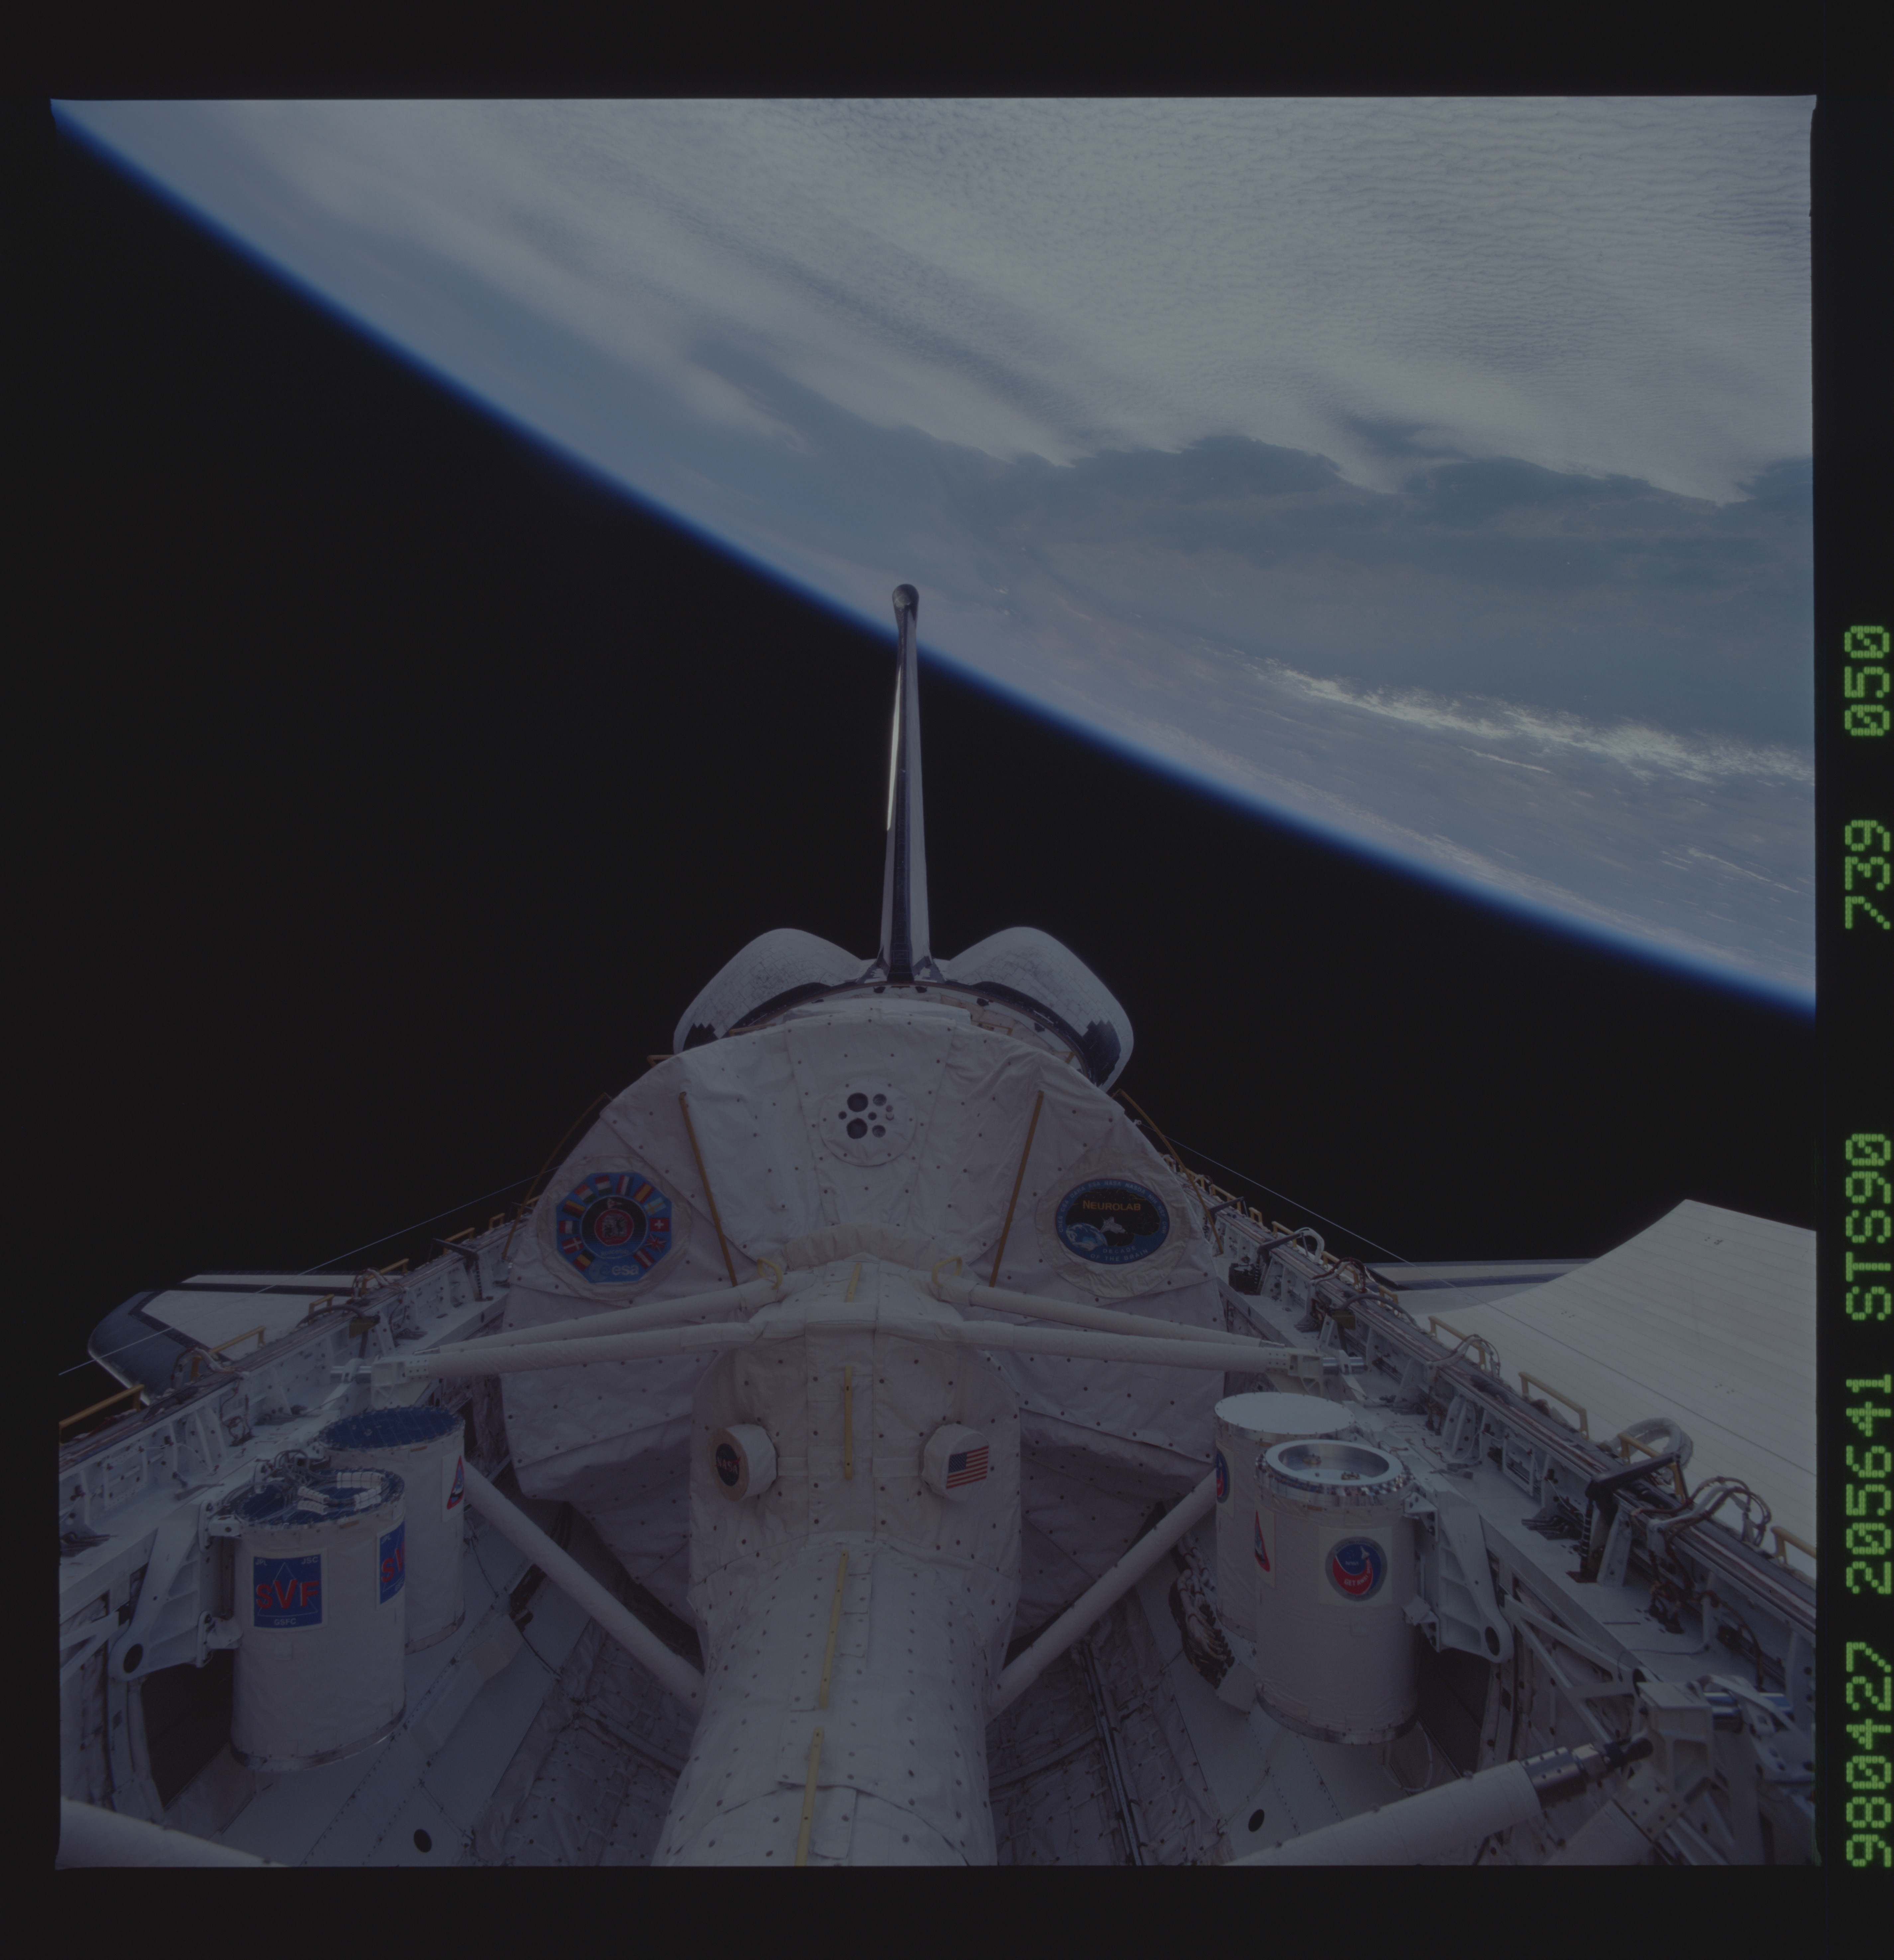Select the blue SVF logo on the left canister
This screenshot has height=1960, width=1894.
[x=288, y=1590]
